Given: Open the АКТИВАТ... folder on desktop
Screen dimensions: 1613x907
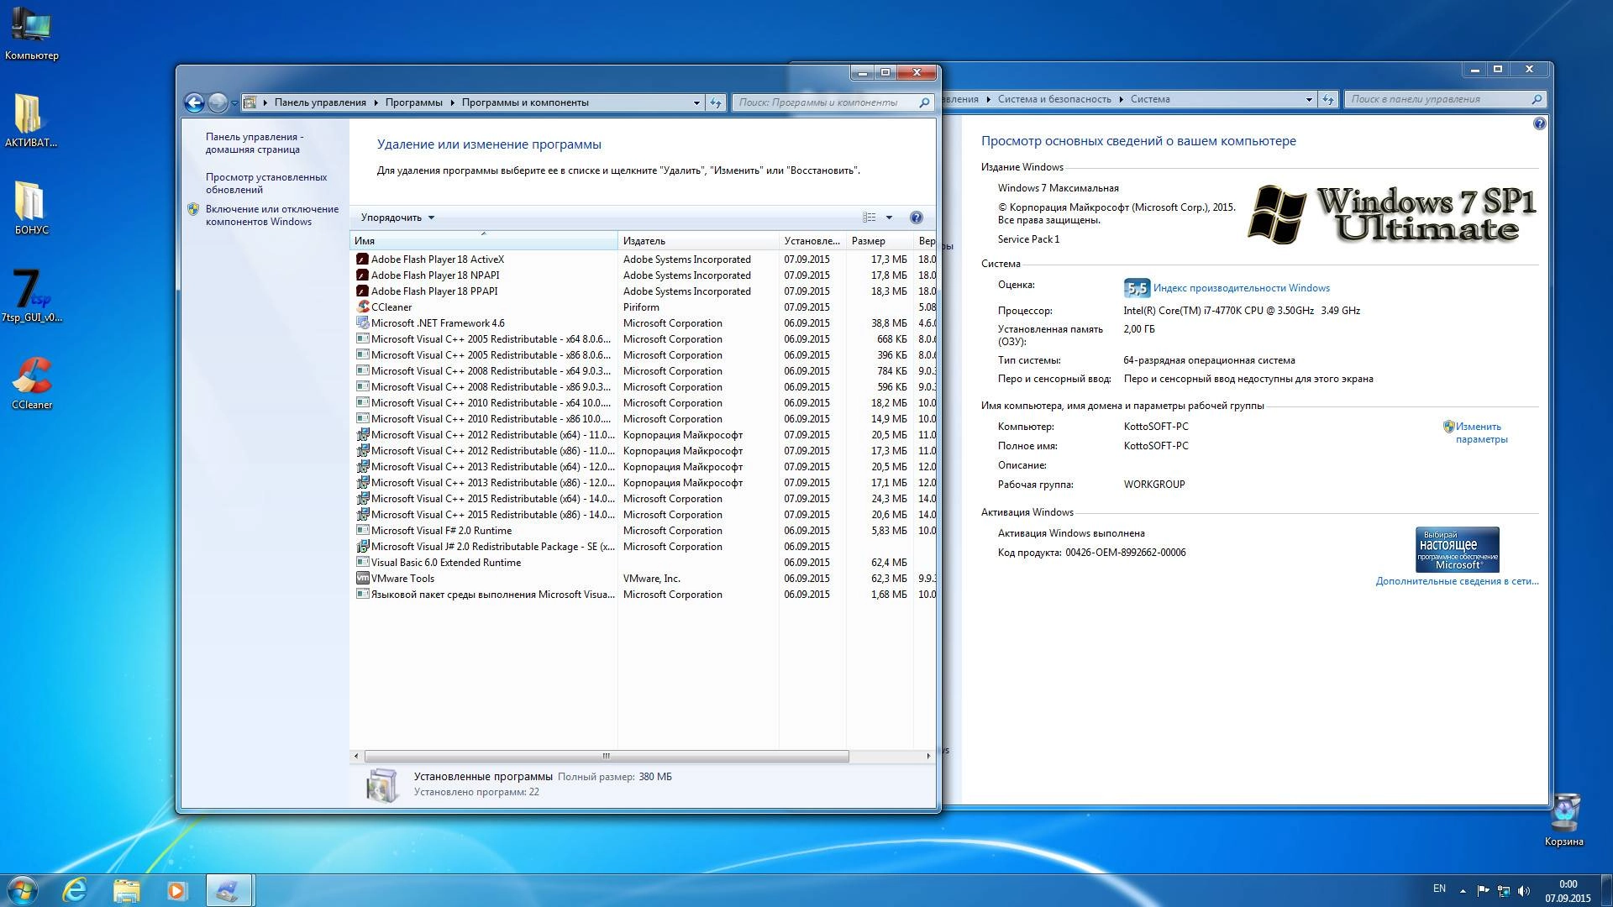Looking at the screenshot, I should (31, 120).
